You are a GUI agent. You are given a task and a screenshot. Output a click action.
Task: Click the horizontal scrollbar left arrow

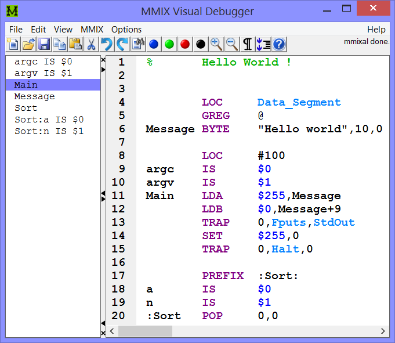pyautogui.click(x=112, y=331)
